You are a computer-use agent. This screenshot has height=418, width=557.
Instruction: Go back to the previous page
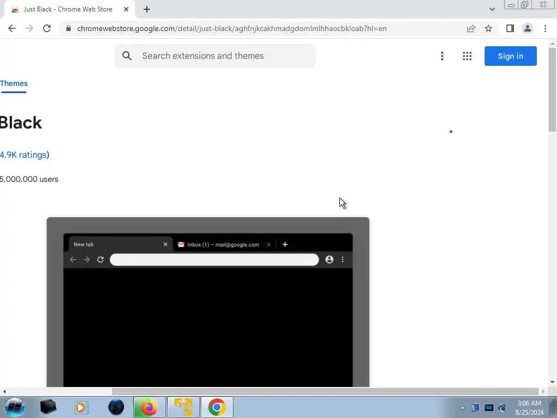tap(12, 28)
